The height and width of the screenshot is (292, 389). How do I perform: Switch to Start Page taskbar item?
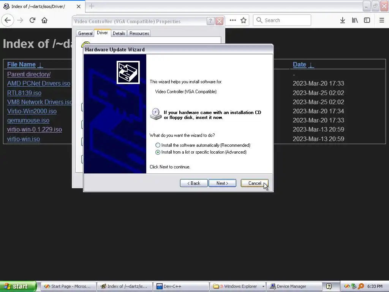click(x=68, y=286)
